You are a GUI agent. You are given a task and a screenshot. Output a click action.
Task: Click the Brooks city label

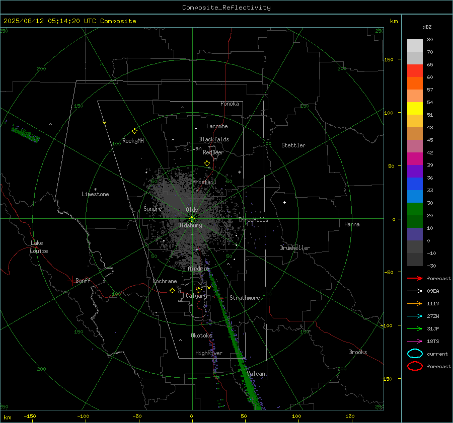coord(358,352)
